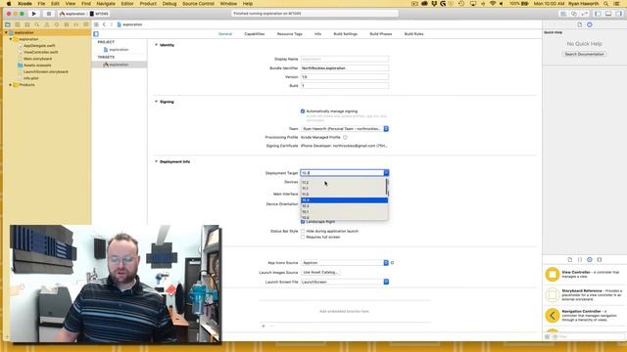Hide the utilities inspector panel

point(618,14)
